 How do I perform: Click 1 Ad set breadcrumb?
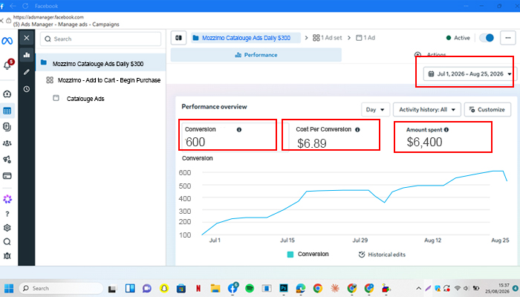point(328,38)
